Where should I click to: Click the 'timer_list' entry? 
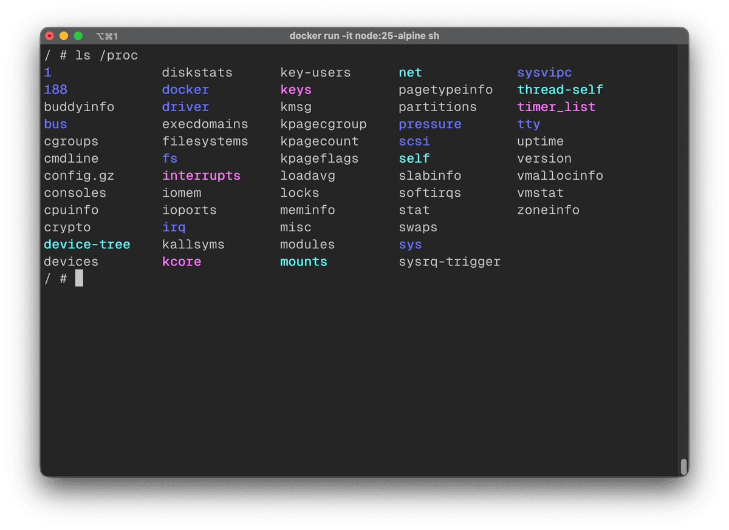click(x=556, y=107)
